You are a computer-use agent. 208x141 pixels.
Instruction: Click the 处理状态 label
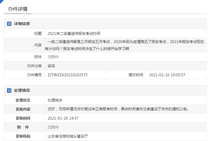23,100
